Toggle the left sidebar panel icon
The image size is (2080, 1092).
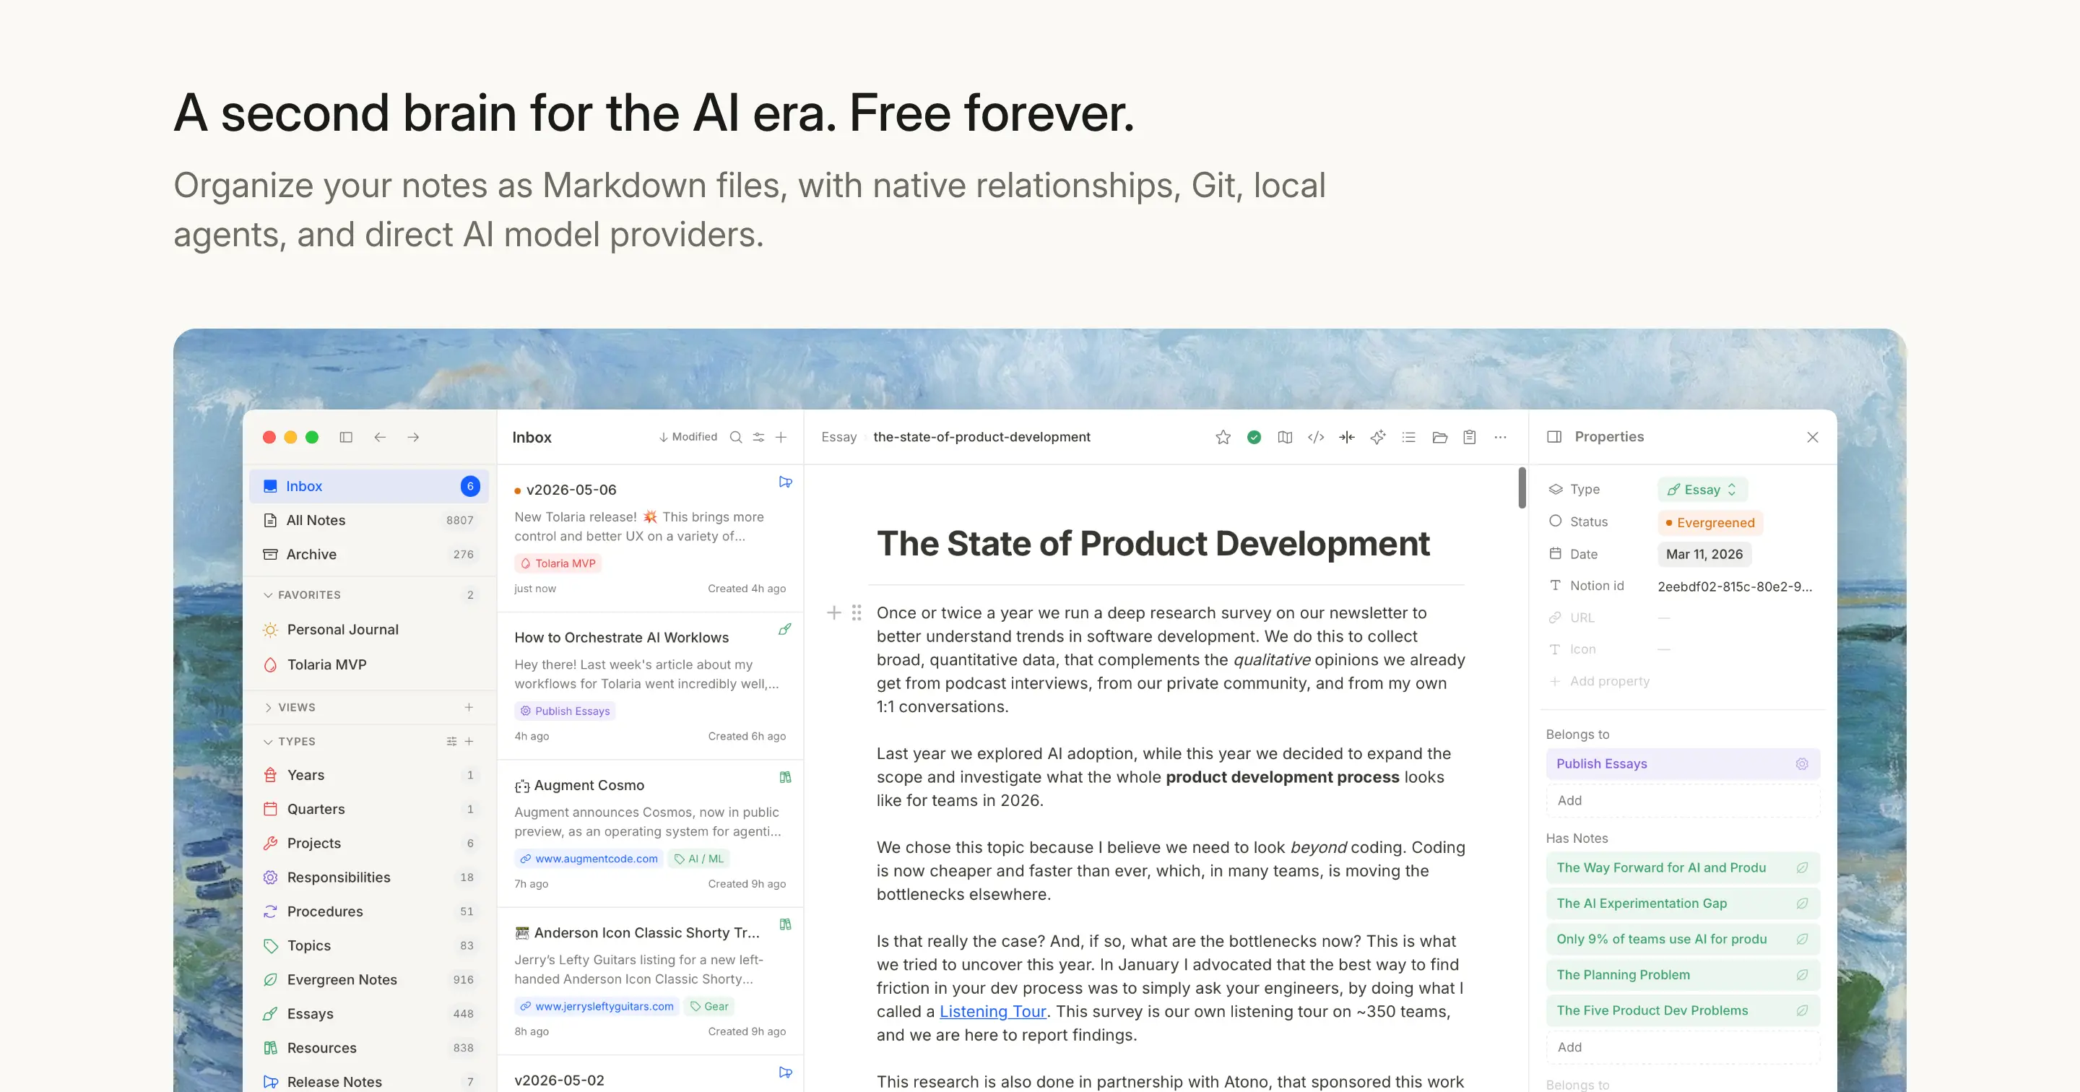pyautogui.click(x=346, y=437)
